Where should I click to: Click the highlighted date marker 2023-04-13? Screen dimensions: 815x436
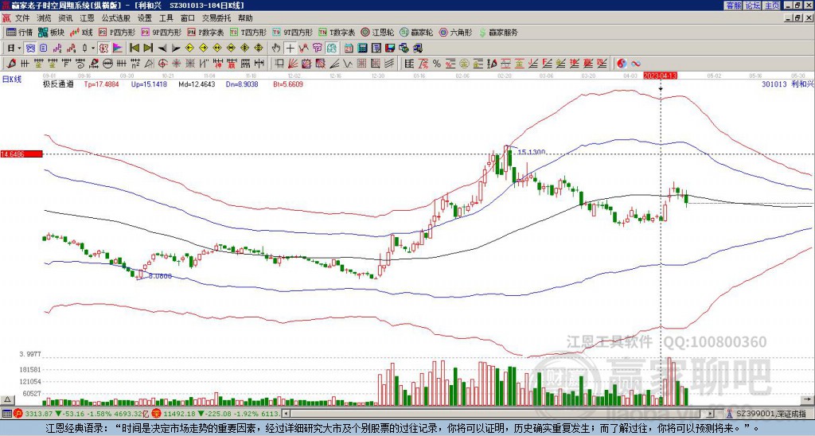[x=660, y=76]
